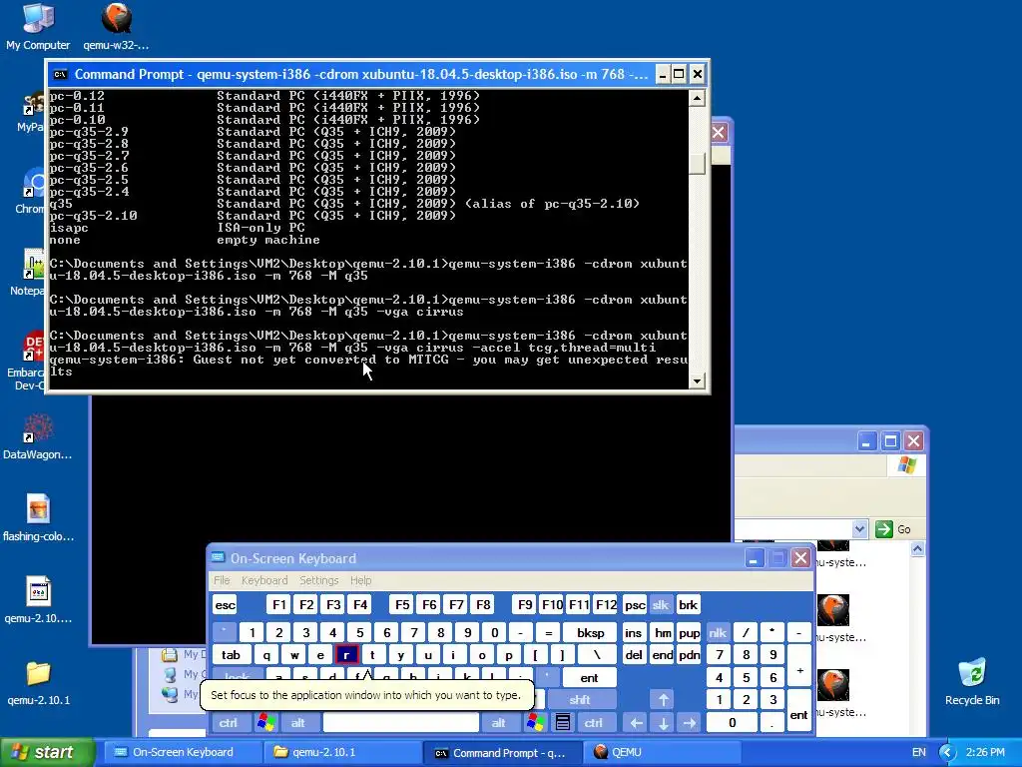This screenshot has width=1022, height=767.
Task: Click the right Windows logo key on keyboard
Action: pyautogui.click(x=536, y=723)
